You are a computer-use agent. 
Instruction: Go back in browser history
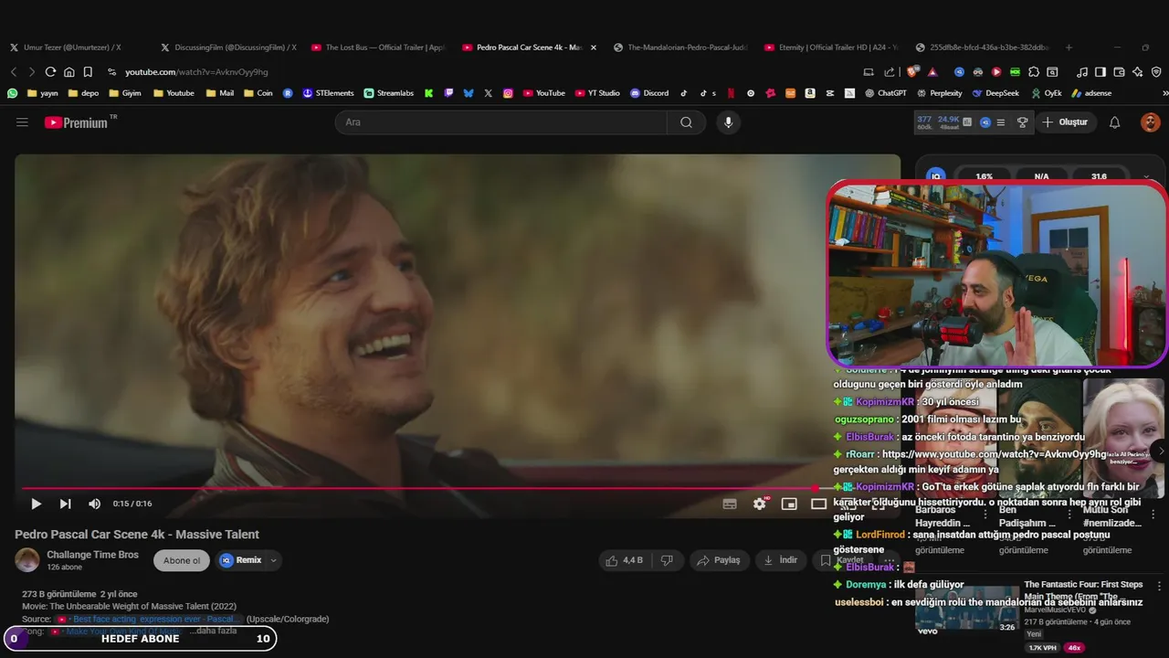pyautogui.click(x=14, y=71)
